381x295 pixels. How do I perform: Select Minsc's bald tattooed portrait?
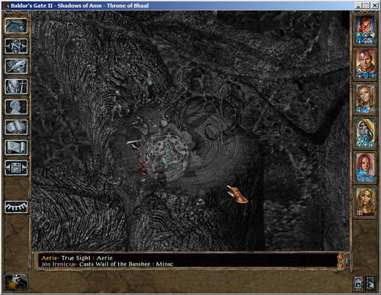pos(365,64)
